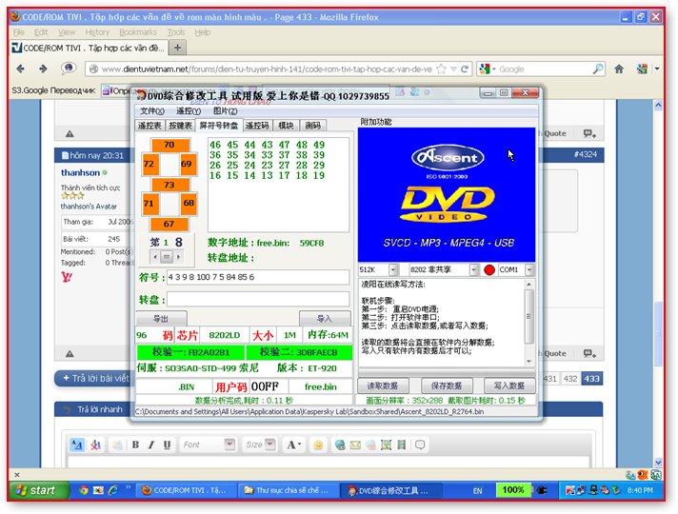Viewport: 678px width, 514px height.
Task: Switch editor mode with the A/A icon
Action: point(77,445)
